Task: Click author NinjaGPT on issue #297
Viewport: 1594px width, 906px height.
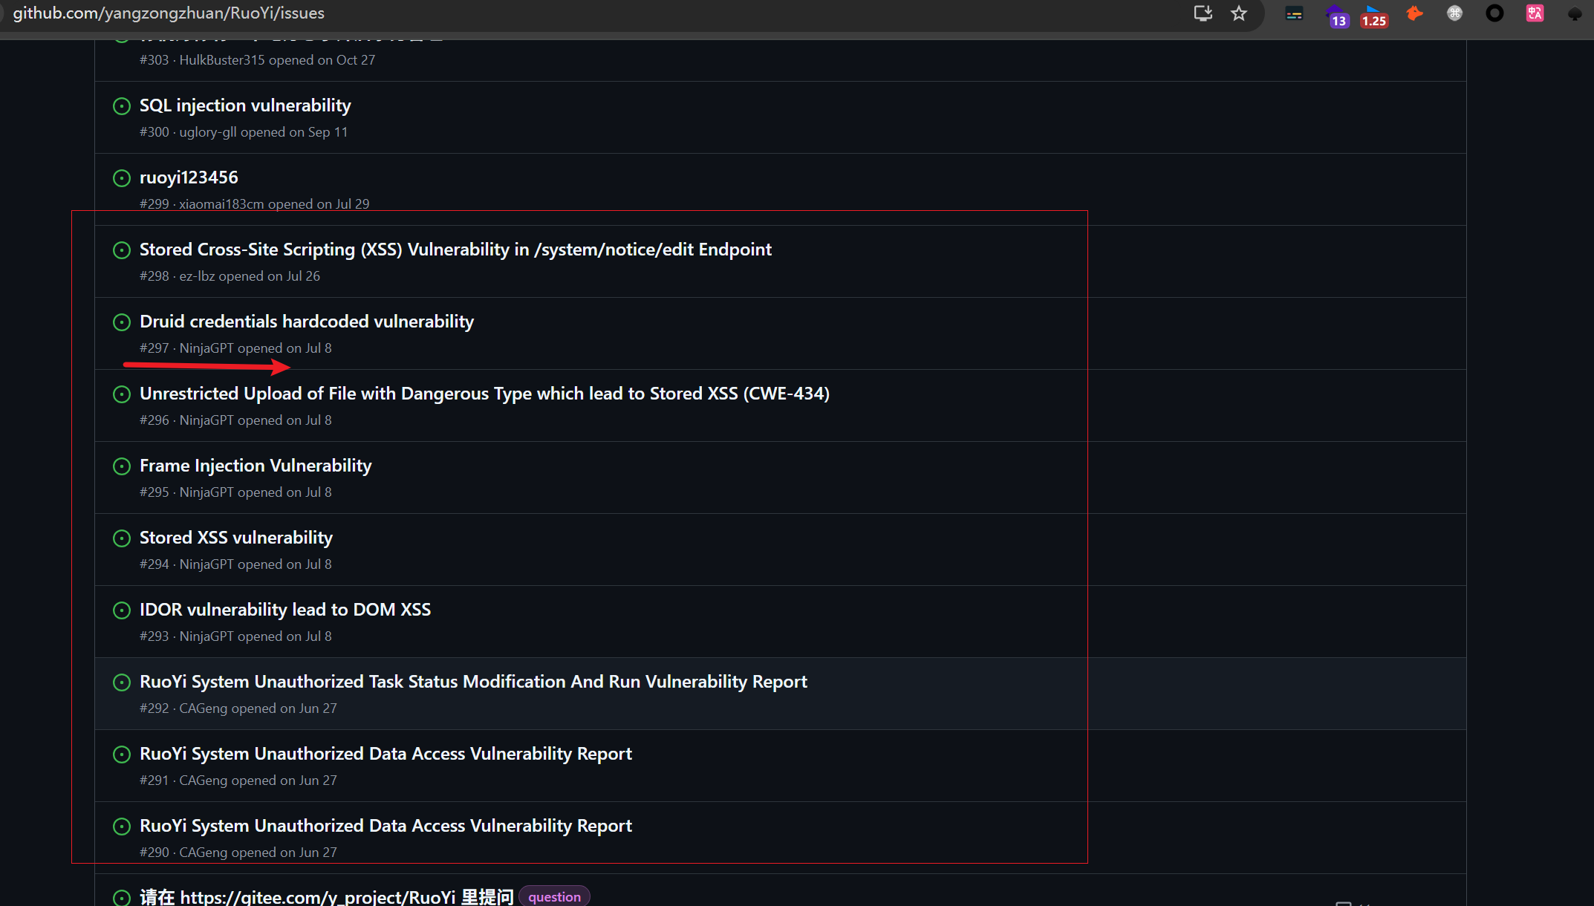Action: (x=206, y=348)
